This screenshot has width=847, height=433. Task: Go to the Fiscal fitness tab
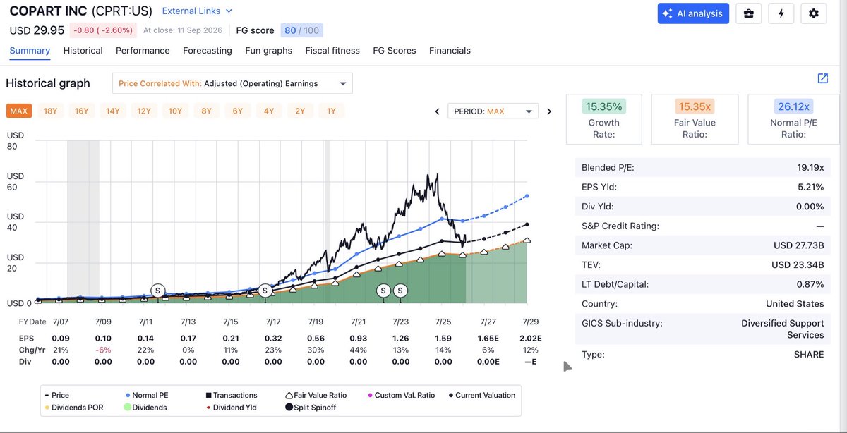pyautogui.click(x=332, y=51)
